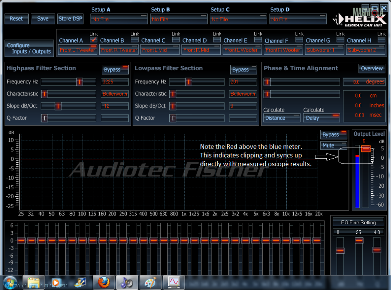391x290 pixels.
Task: Open Configure Inputs / Outputs
Action: tap(29, 49)
